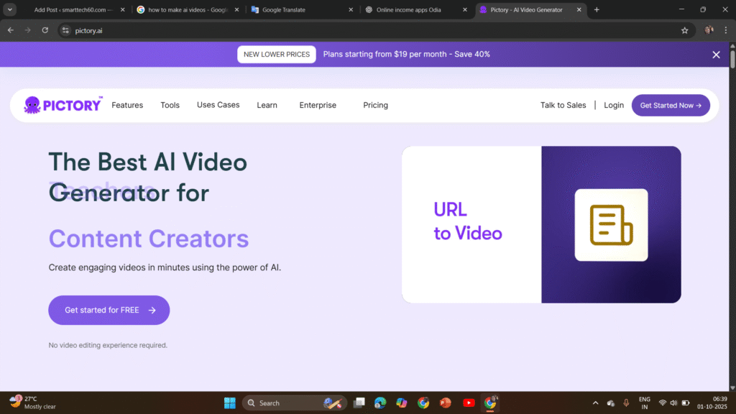Click the bookmark star in the address bar
Viewport: 736px width, 414px height.
click(x=686, y=30)
